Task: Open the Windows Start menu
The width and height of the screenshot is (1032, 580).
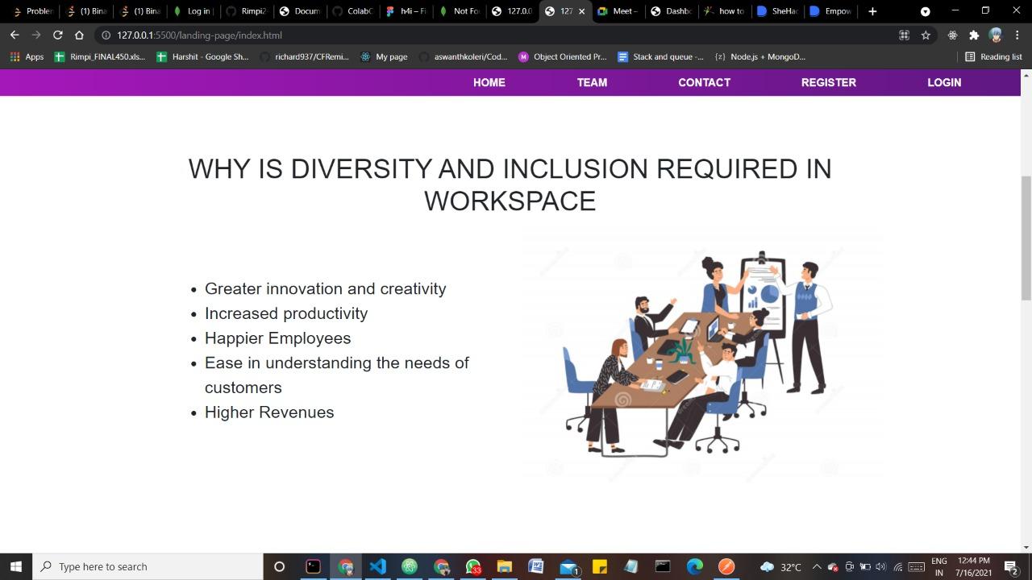Action: point(15,566)
